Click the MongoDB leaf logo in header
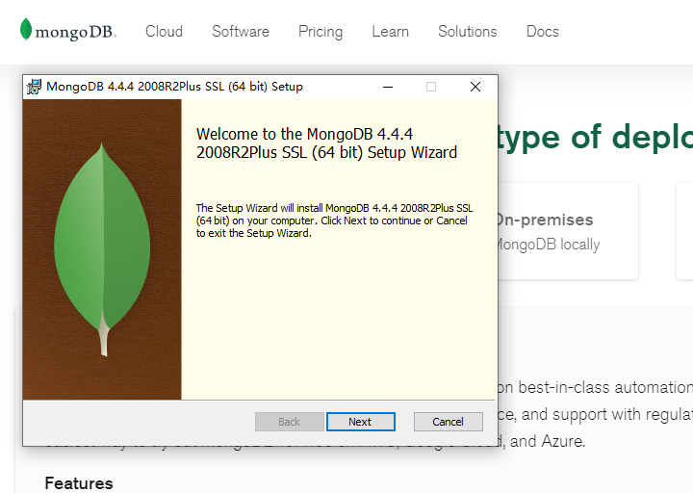The height and width of the screenshot is (493, 693). (x=67, y=30)
